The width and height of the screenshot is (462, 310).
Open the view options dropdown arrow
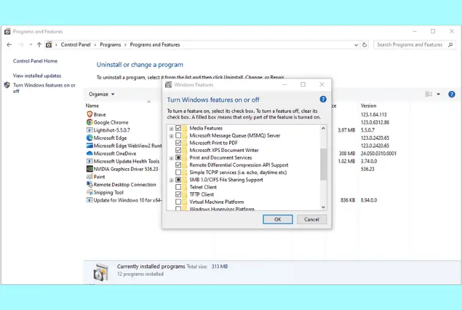coord(439,94)
